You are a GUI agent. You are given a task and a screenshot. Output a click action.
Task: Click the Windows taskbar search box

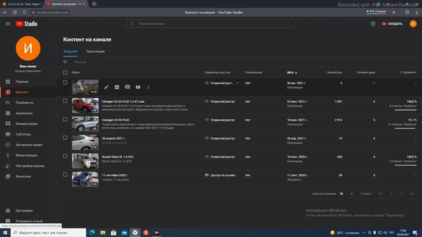(48, 232)
